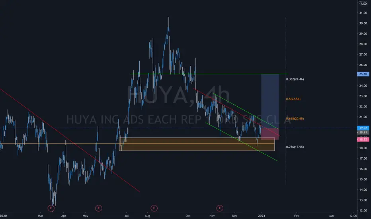Select the blue 25.10 price label

(x=363, y=74)
